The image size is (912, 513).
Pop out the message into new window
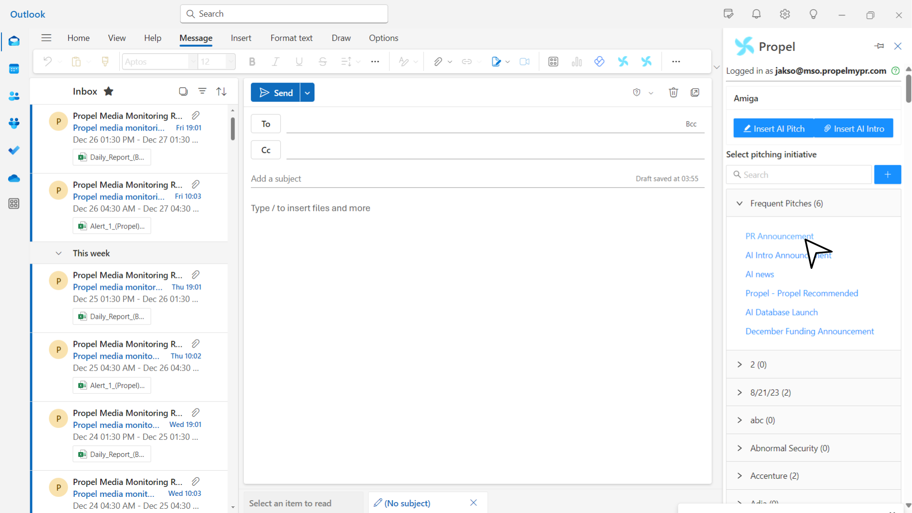pos(695,93)
